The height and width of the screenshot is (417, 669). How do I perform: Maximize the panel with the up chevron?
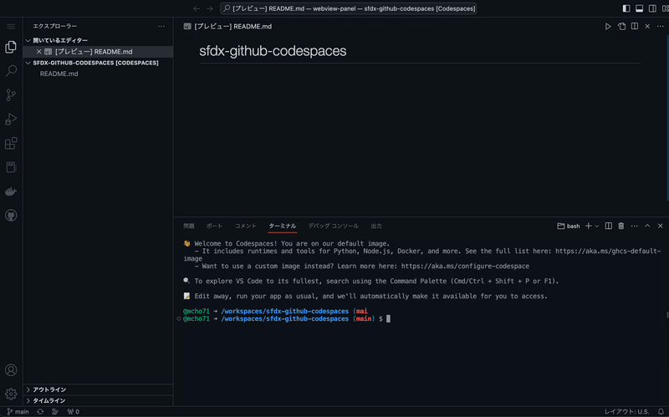(x=647, y=226)
